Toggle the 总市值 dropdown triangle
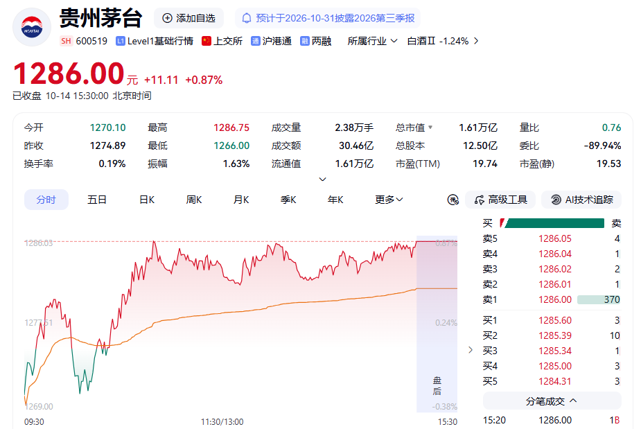The height and width of the screenshot is (429, 641). pyautogui.click(x=430, y=128)
